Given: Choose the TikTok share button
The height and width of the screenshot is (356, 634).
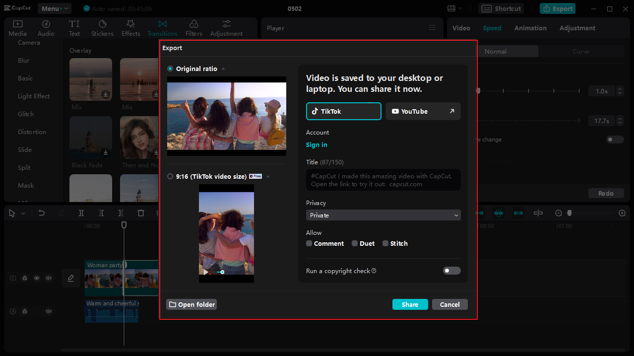Looking at the screenshot, I should point(344,111).
